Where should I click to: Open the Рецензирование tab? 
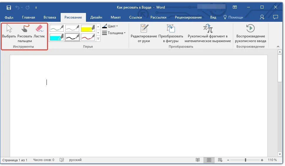188,17
